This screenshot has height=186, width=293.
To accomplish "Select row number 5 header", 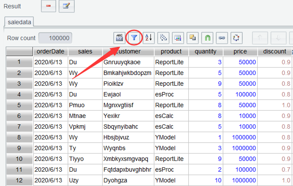I will tap(19, 105).
